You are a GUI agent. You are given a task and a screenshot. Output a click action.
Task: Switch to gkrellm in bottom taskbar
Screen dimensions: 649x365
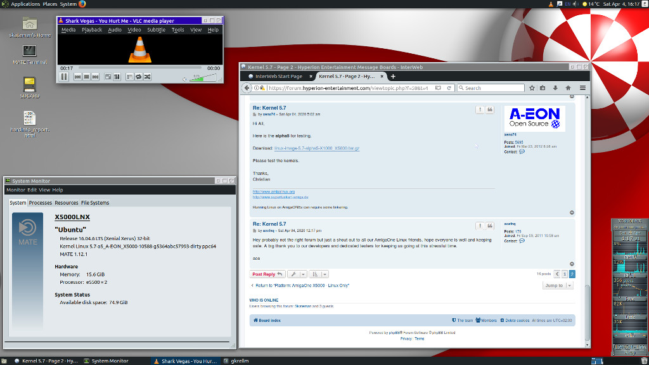[x=236, y=361]
